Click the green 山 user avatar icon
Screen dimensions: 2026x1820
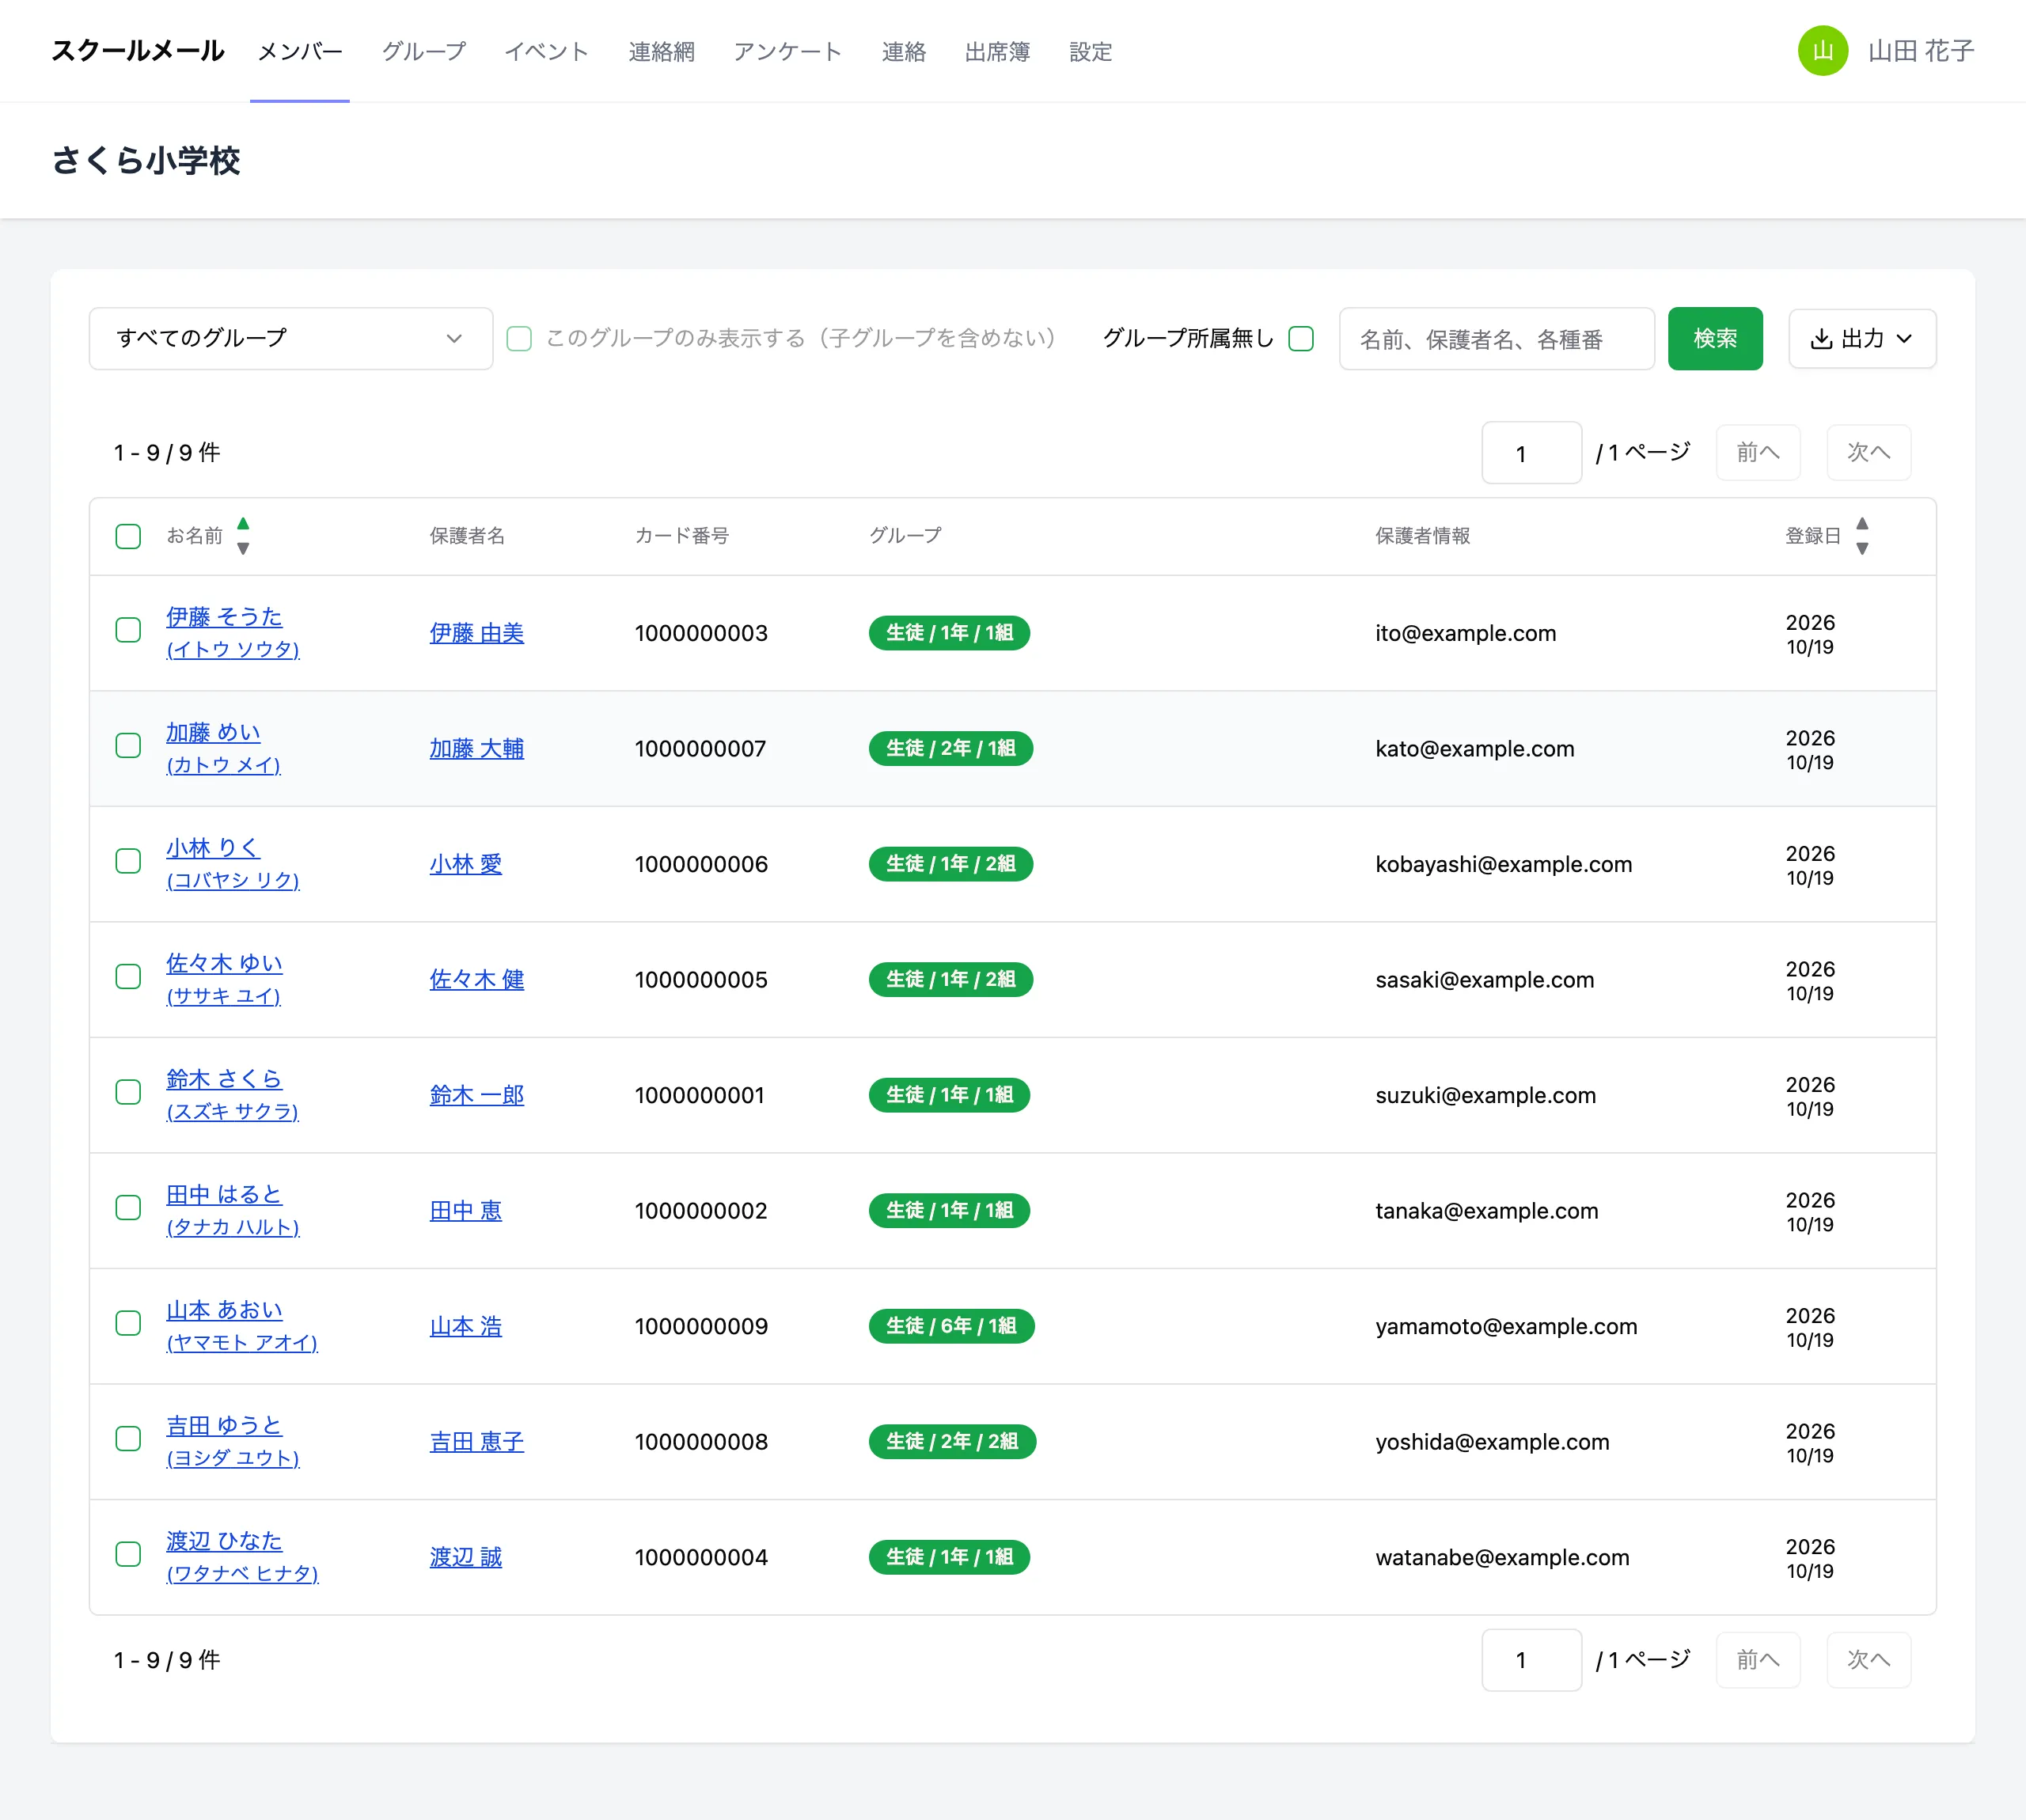[1822, 51]
